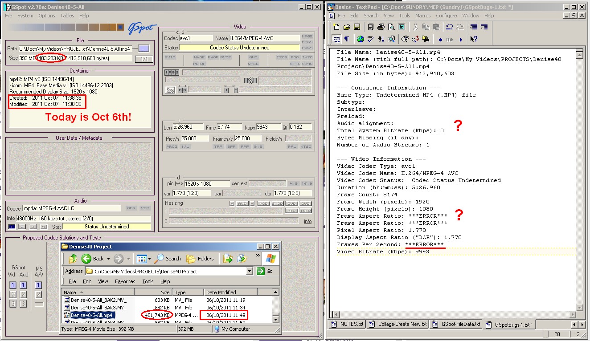
Task: Open Search in the Explorer window
Action: pos(168,259)
